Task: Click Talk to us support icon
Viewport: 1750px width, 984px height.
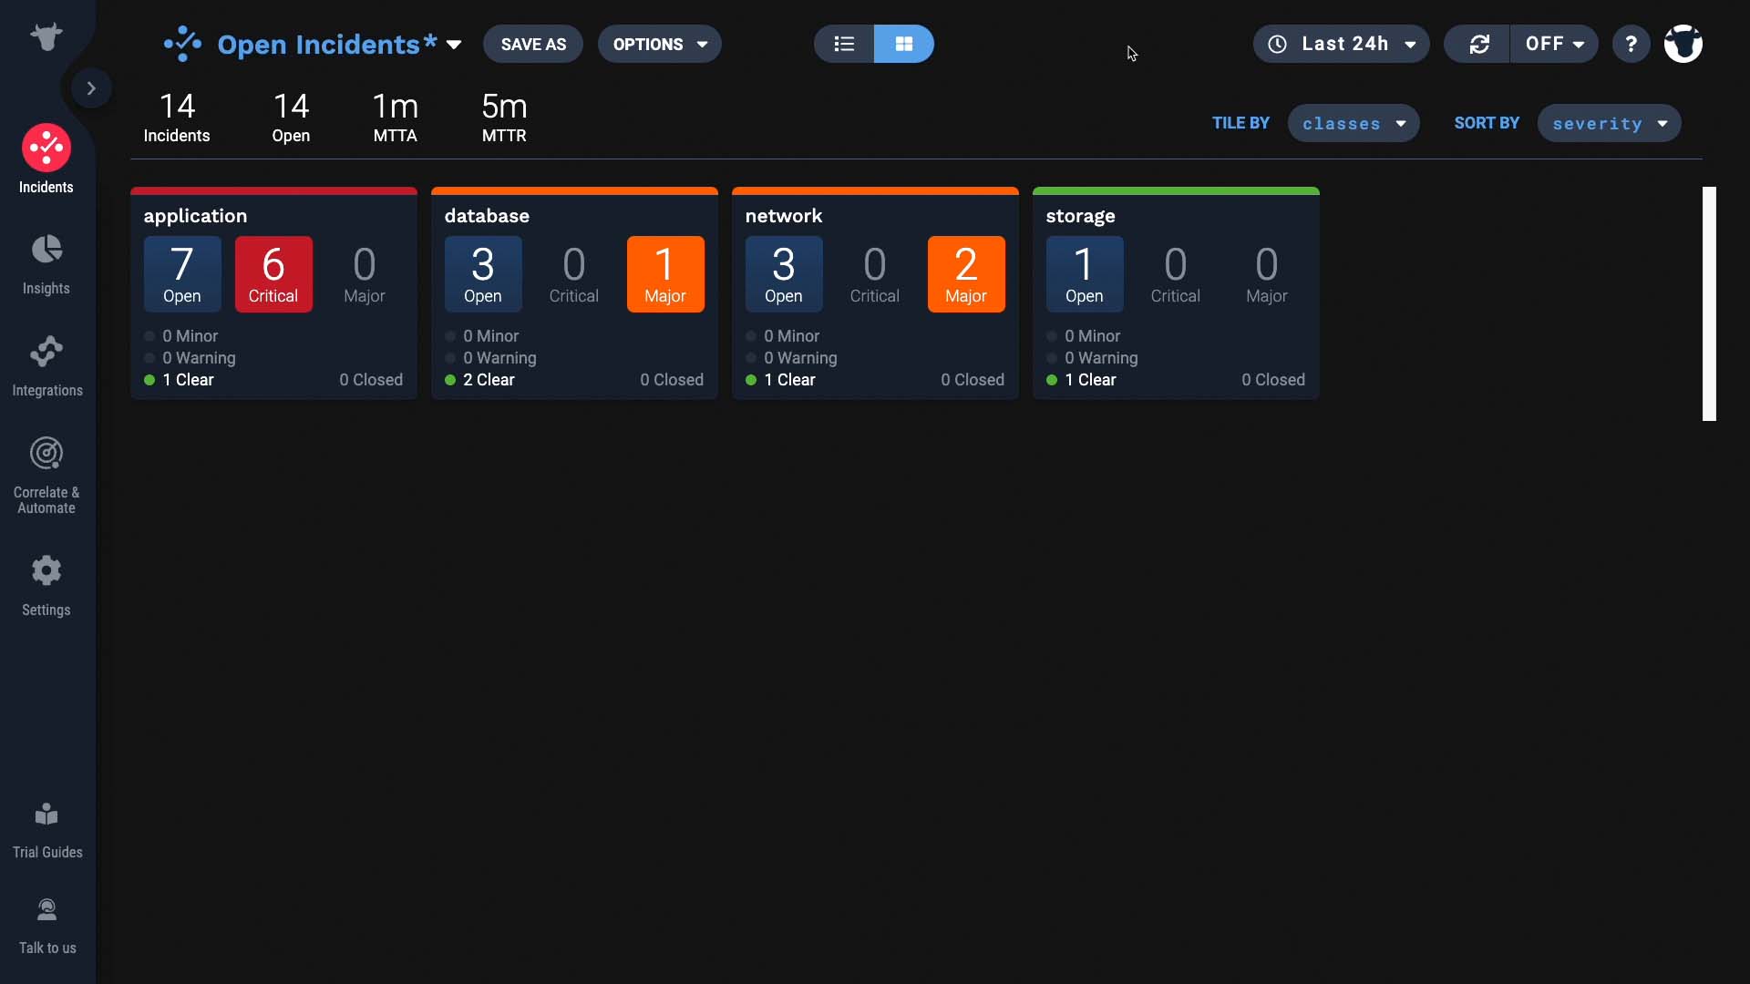Action: click(46, 909)
